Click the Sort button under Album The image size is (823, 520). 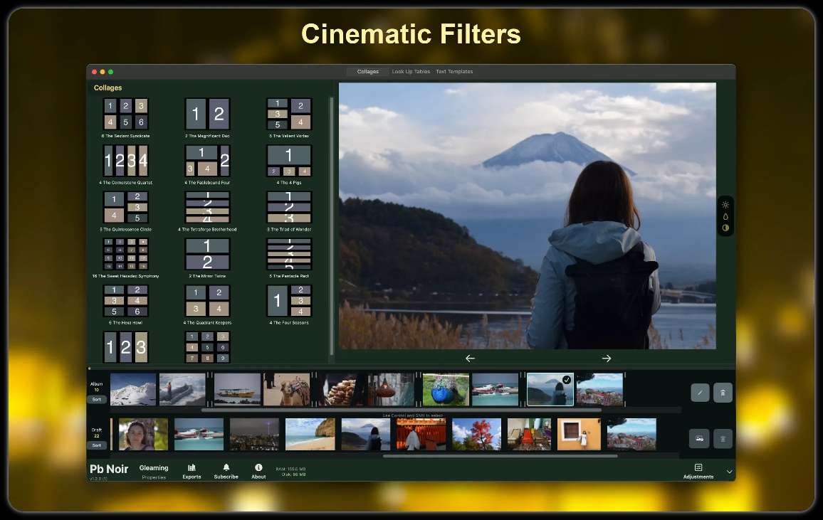coord(97,400)
